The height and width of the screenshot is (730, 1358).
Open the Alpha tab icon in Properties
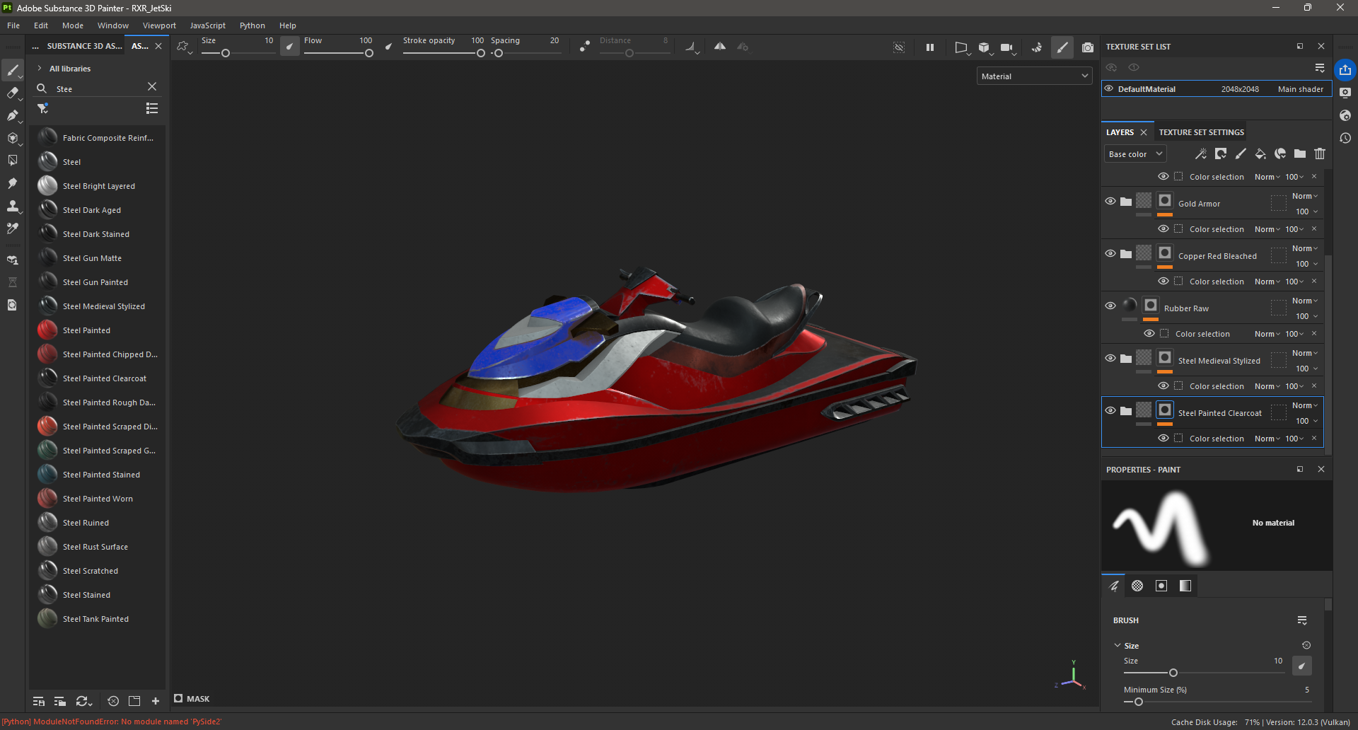tap(1137, 586)
